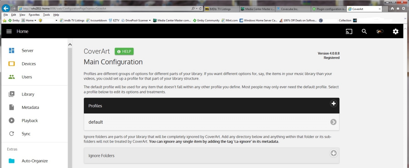The width and height of the screenshot is (409, 168).
Task: Click the Ignore Folders heading text
Action: pos(101,156)
